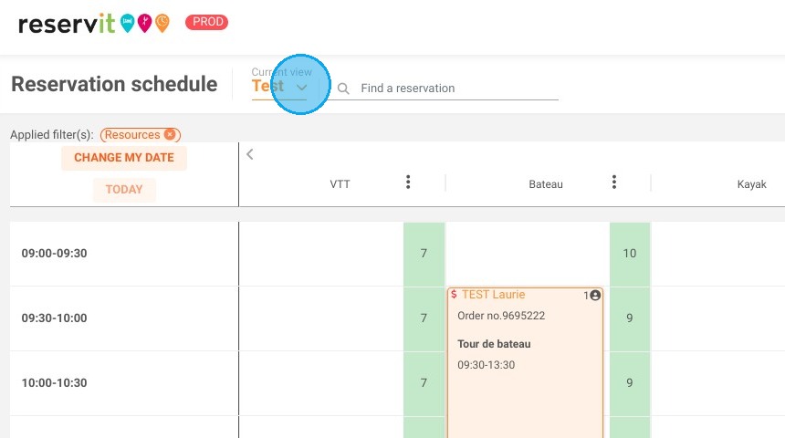Click the search magnifier icon
The image size is (785, 438).
tap(343, 89)
